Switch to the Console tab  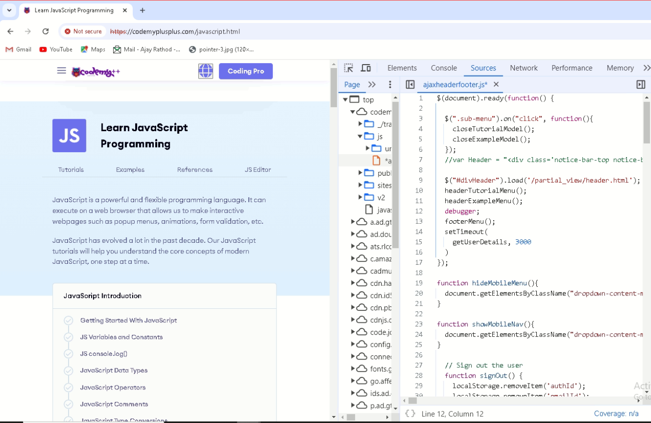coord(444,67)
